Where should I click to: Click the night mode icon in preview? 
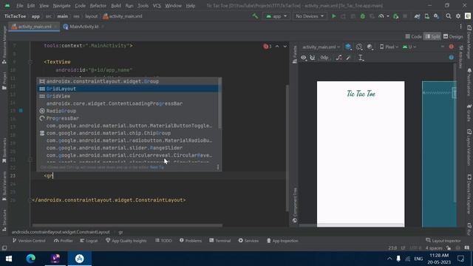pyautogui.click(x=370, y=47)
